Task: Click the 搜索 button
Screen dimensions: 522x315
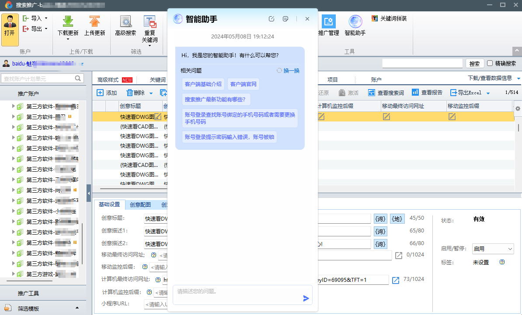Action: 474,63
